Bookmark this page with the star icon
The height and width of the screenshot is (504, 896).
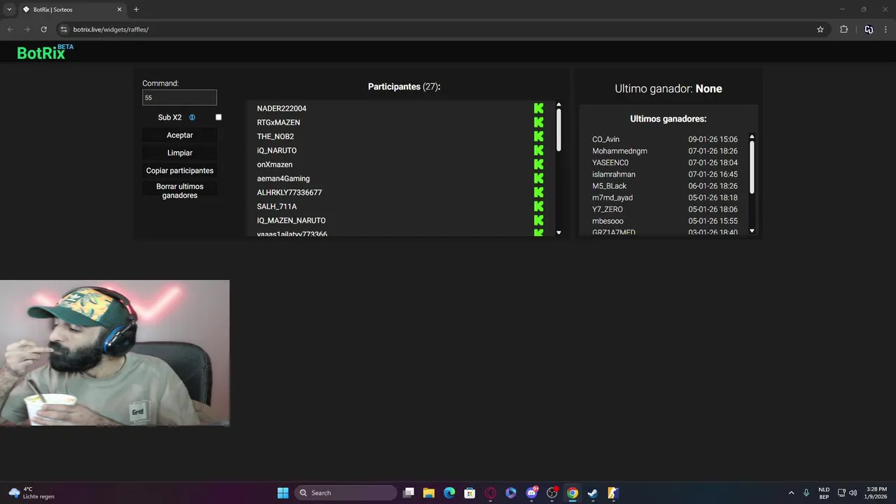pos(820,29)
